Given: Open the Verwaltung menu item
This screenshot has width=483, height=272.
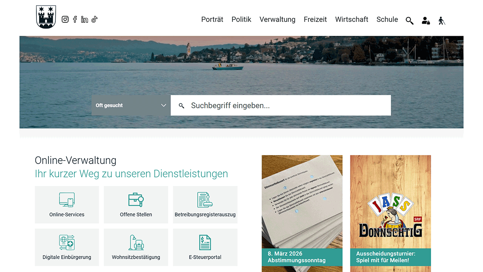Looking at the screenshot, I should (277, 19).
